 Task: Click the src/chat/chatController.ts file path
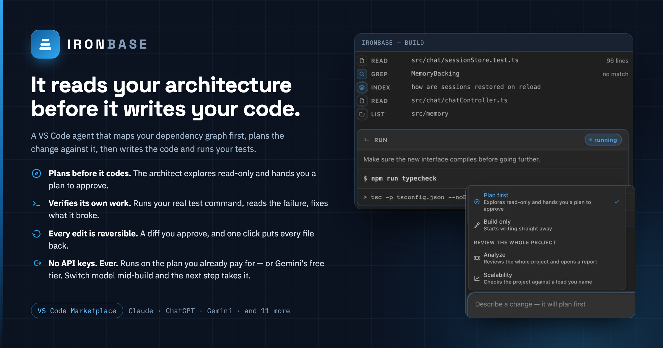click(x=459, y=100)
